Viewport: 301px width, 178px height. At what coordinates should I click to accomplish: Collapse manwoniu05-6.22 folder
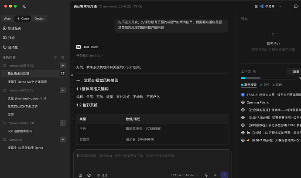point(18,66)
